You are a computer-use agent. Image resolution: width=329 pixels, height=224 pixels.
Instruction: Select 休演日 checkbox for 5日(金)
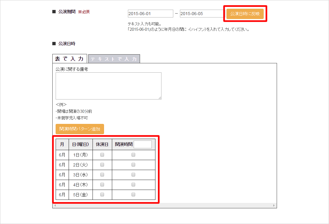(102, 194)
